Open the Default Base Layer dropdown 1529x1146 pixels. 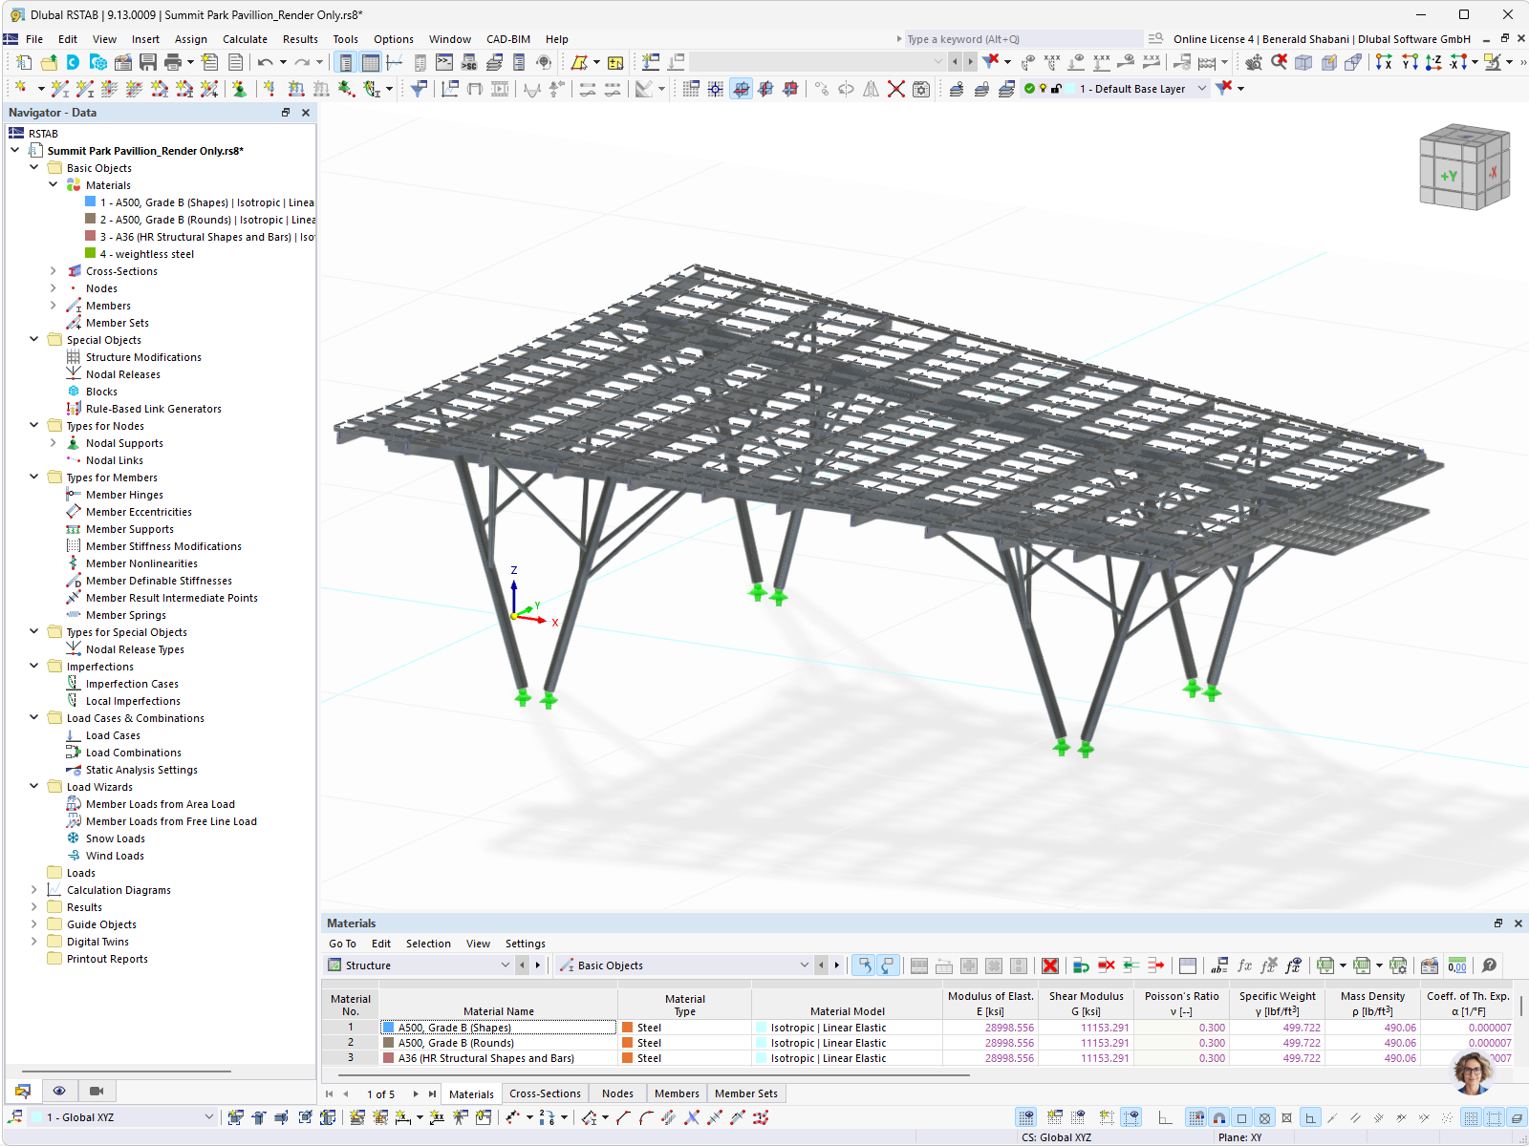1199,89
